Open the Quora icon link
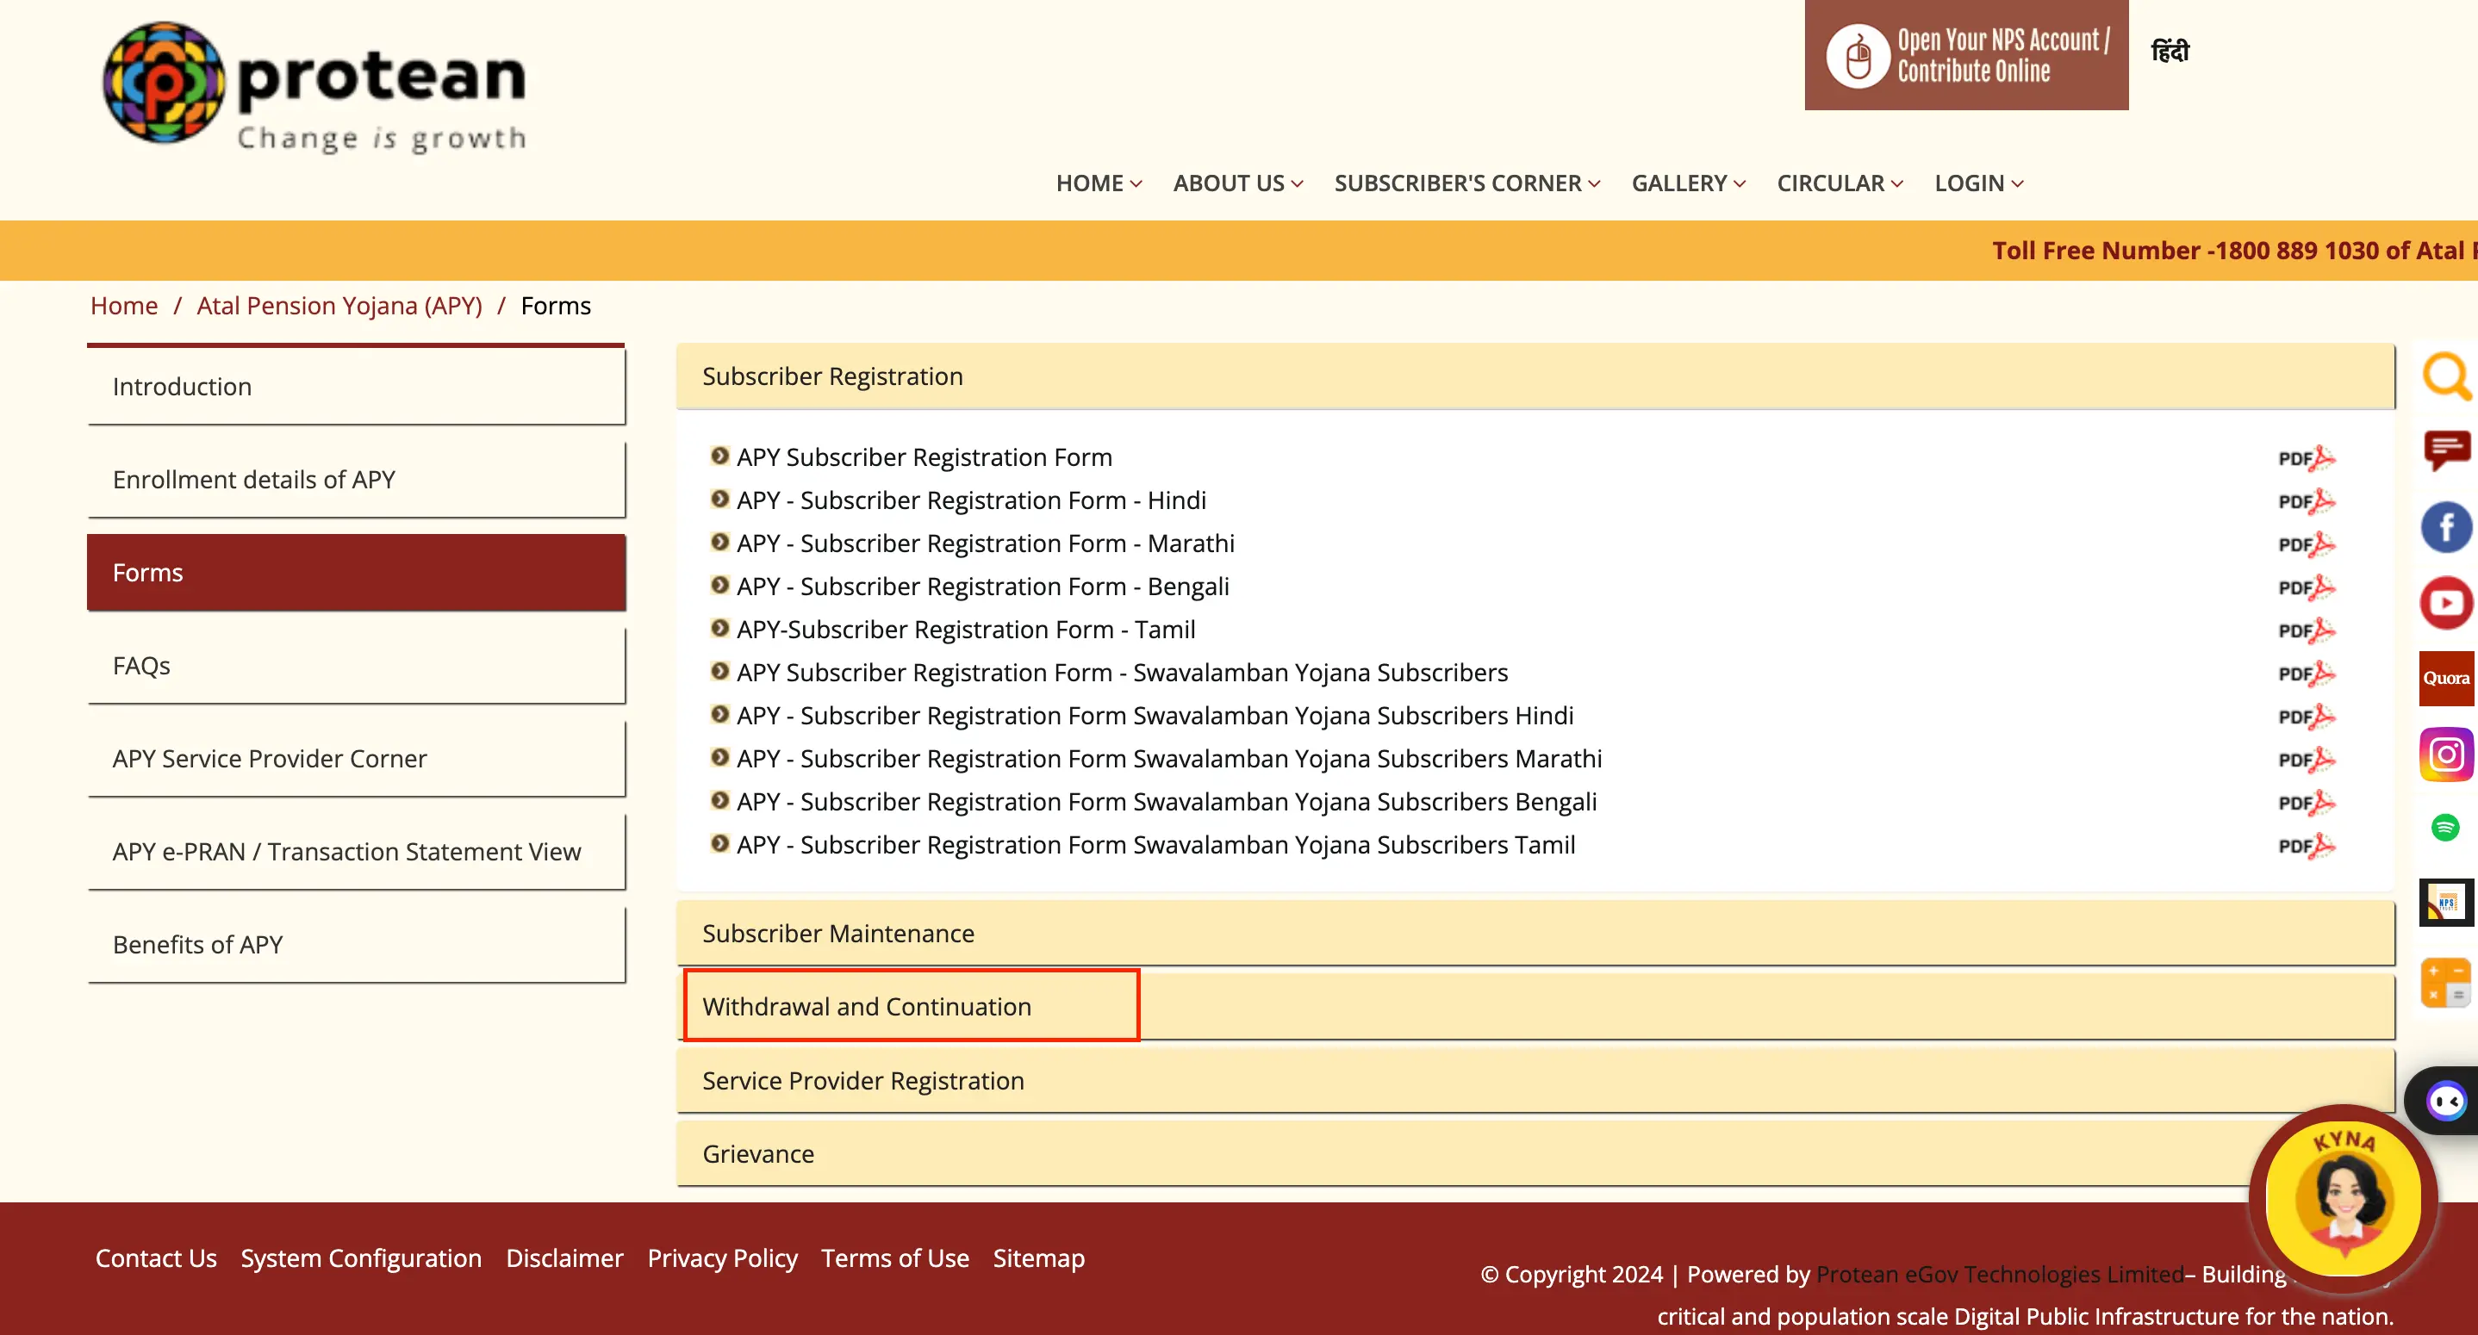The width and height of the screenshot is (2478, 1335). click(2446, 678)
